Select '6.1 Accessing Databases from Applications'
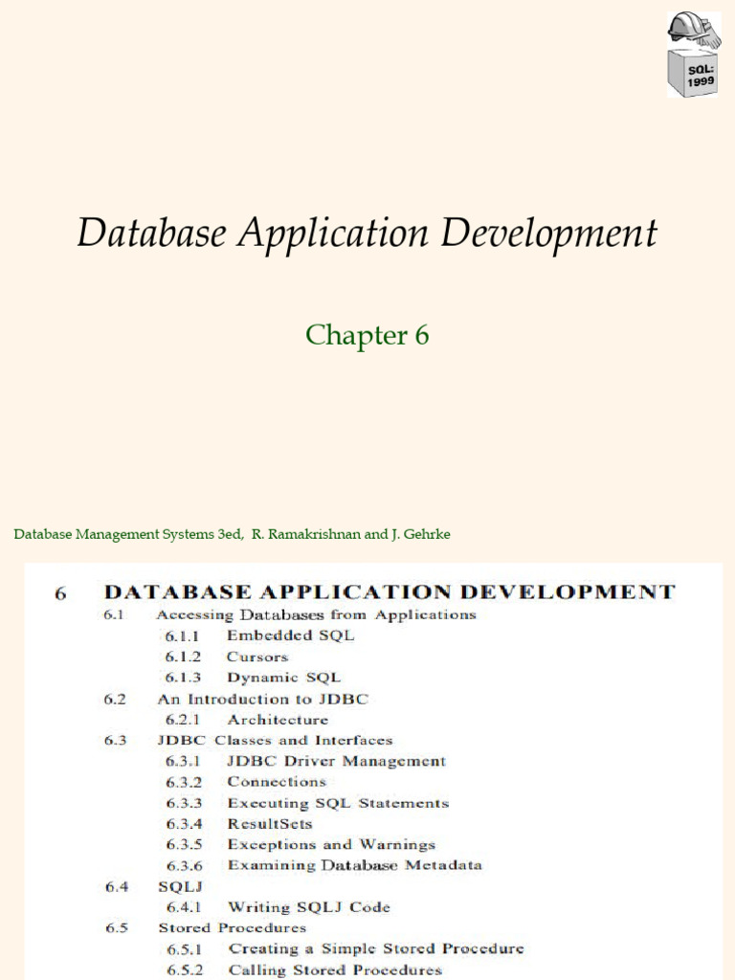This screenshot has height=980, width=735. (x=290, y=615)
